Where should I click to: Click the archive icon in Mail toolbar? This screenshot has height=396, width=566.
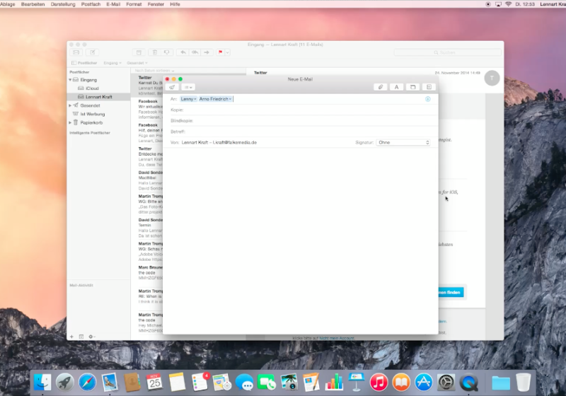pyautogui.click(x=139, y=52)
